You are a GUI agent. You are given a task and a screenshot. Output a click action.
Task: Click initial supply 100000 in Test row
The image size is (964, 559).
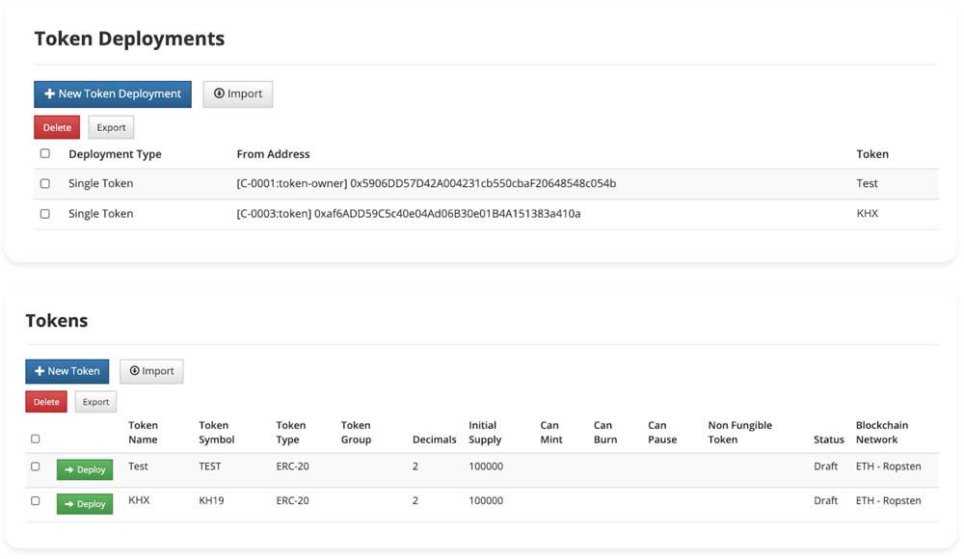[x=486, y=466]
